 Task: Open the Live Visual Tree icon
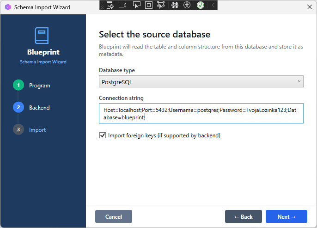pyautogui.click(x=110, y=5)
